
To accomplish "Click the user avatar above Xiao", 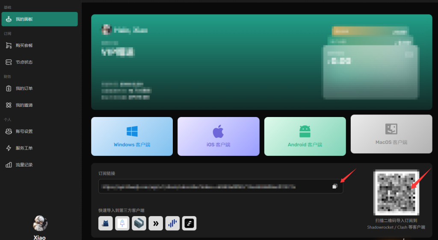I will 40,223.
